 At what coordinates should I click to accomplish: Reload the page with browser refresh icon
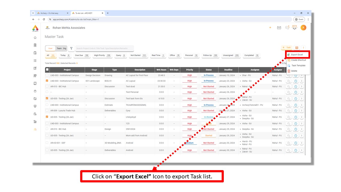44,19
